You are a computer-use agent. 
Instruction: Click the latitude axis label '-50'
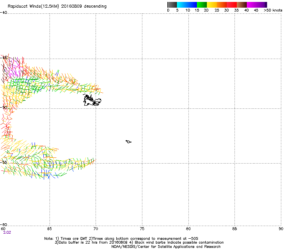3,107
